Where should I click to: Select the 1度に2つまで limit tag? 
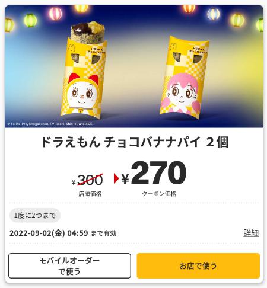(35, 215)
